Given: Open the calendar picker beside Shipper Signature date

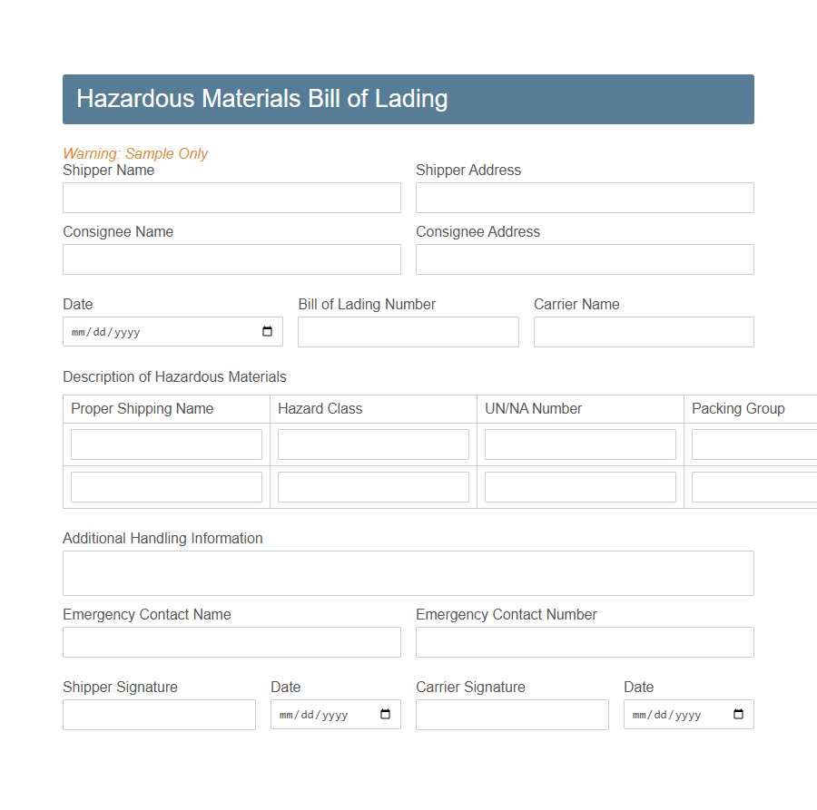Looking at the screenshot, I should pos(386,714).
